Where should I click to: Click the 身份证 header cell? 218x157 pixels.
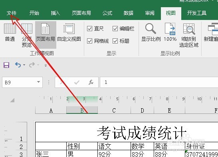click(x=202, y=146)
